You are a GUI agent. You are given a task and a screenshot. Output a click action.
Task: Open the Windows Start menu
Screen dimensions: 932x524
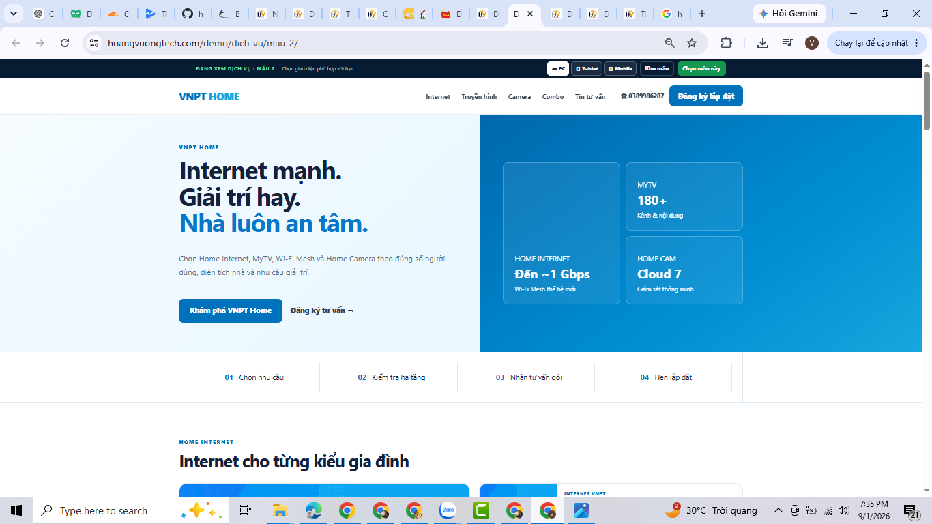point(16,510)
